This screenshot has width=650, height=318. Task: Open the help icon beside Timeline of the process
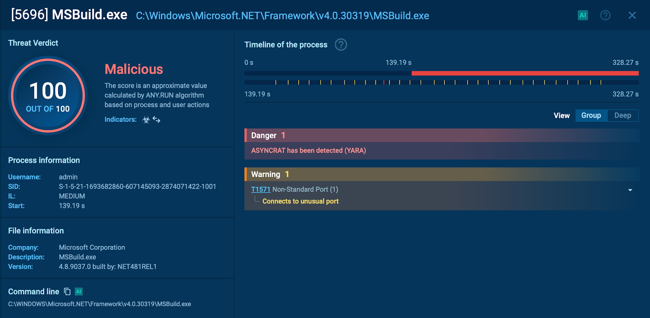point(341,45)
